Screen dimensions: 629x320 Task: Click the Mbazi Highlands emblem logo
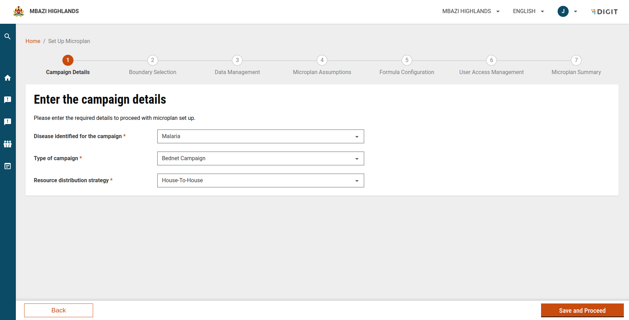(x=19, y=11)
